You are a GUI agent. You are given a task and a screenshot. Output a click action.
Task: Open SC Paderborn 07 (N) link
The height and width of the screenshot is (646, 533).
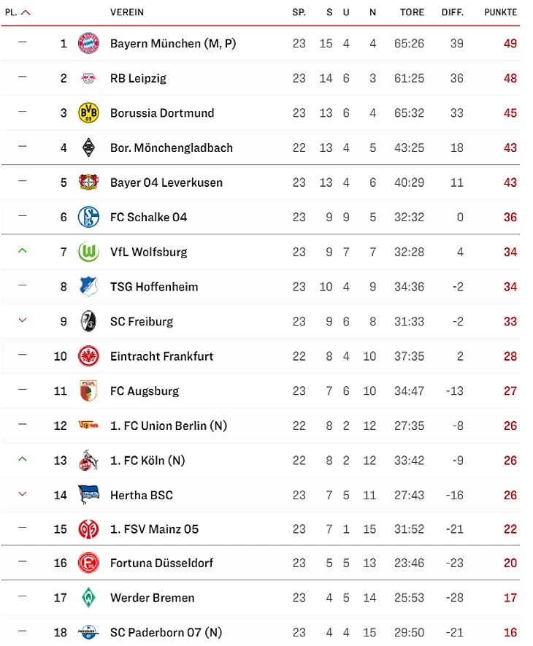tap(166, 632)
